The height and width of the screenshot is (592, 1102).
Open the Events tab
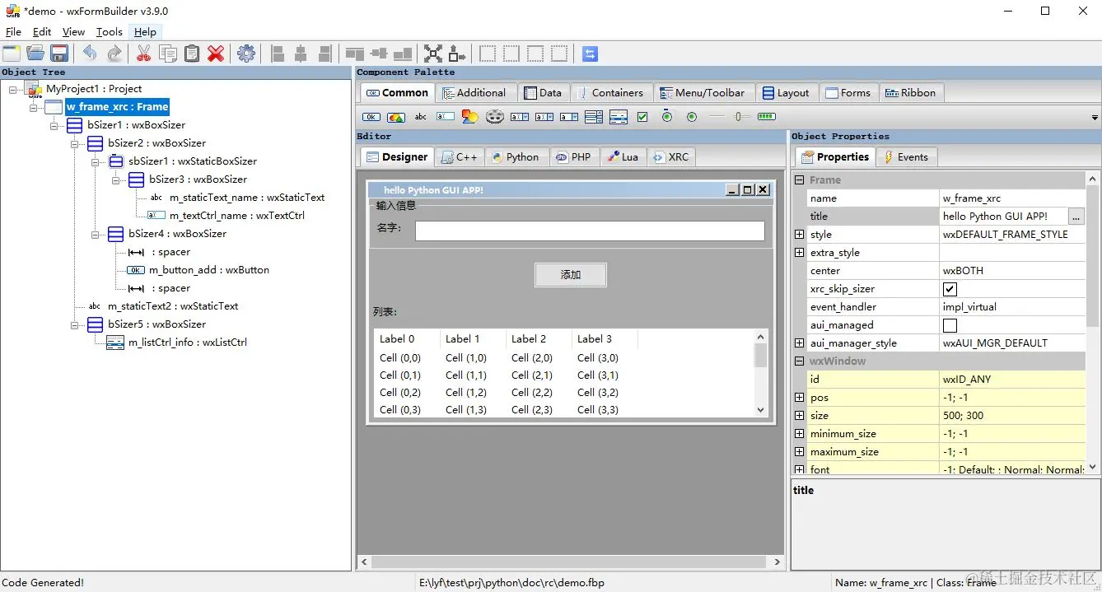coord(905,157)
